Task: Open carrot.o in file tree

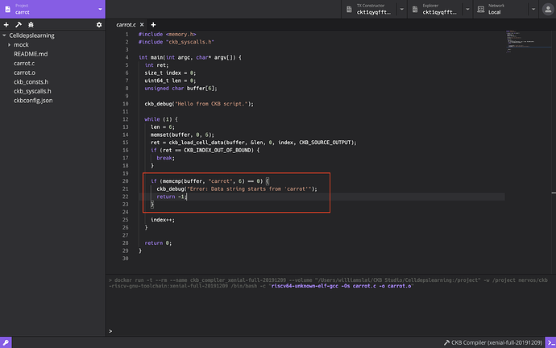Action: point(24,72)
